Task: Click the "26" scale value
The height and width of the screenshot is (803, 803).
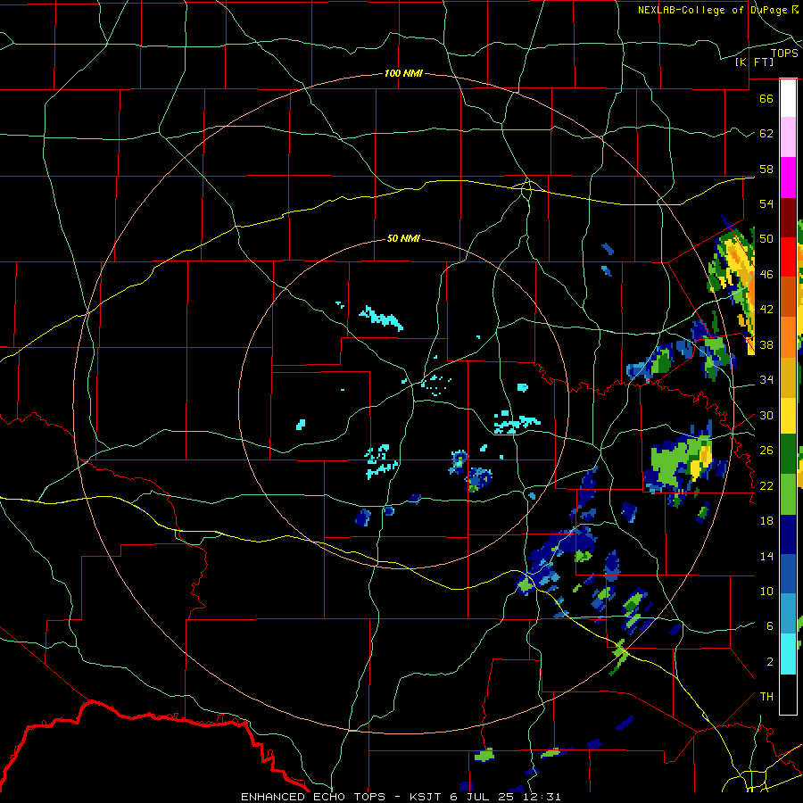Action: tap(766, 451)
